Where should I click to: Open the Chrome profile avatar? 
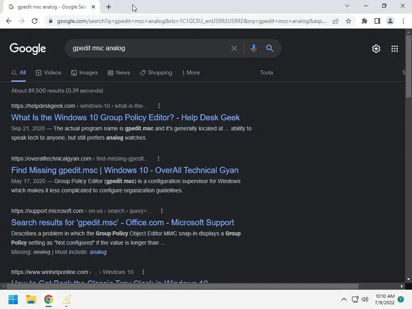tap(390, 21)
